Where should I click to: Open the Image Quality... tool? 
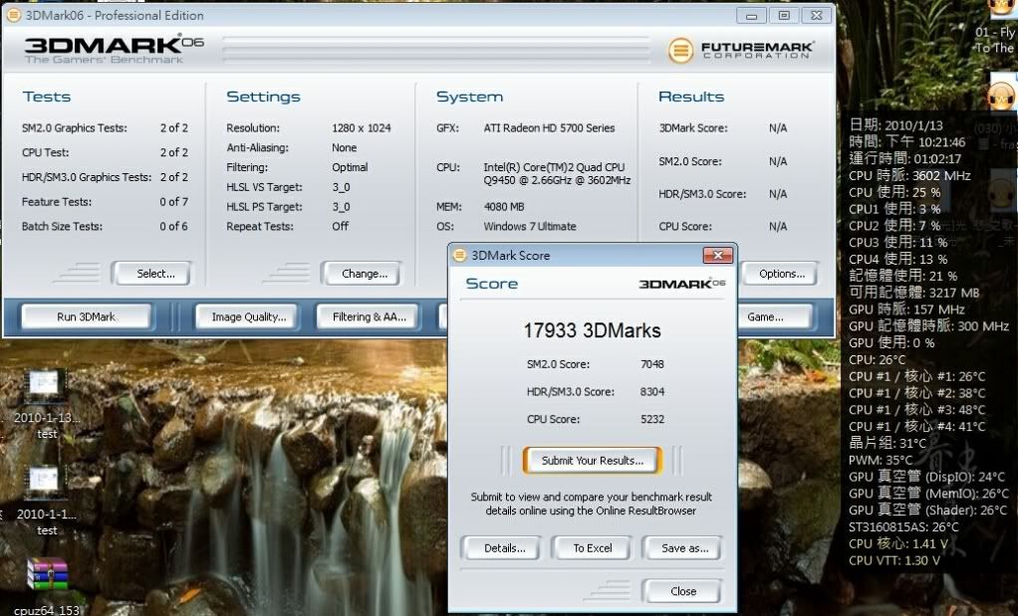(x=248, y=317)
